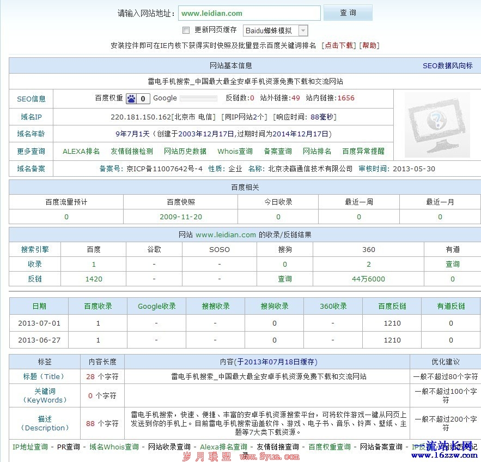Click the Baidu snapshot date 2009-11-20
This screenshot has height=462, width=481.
[181, 217]
